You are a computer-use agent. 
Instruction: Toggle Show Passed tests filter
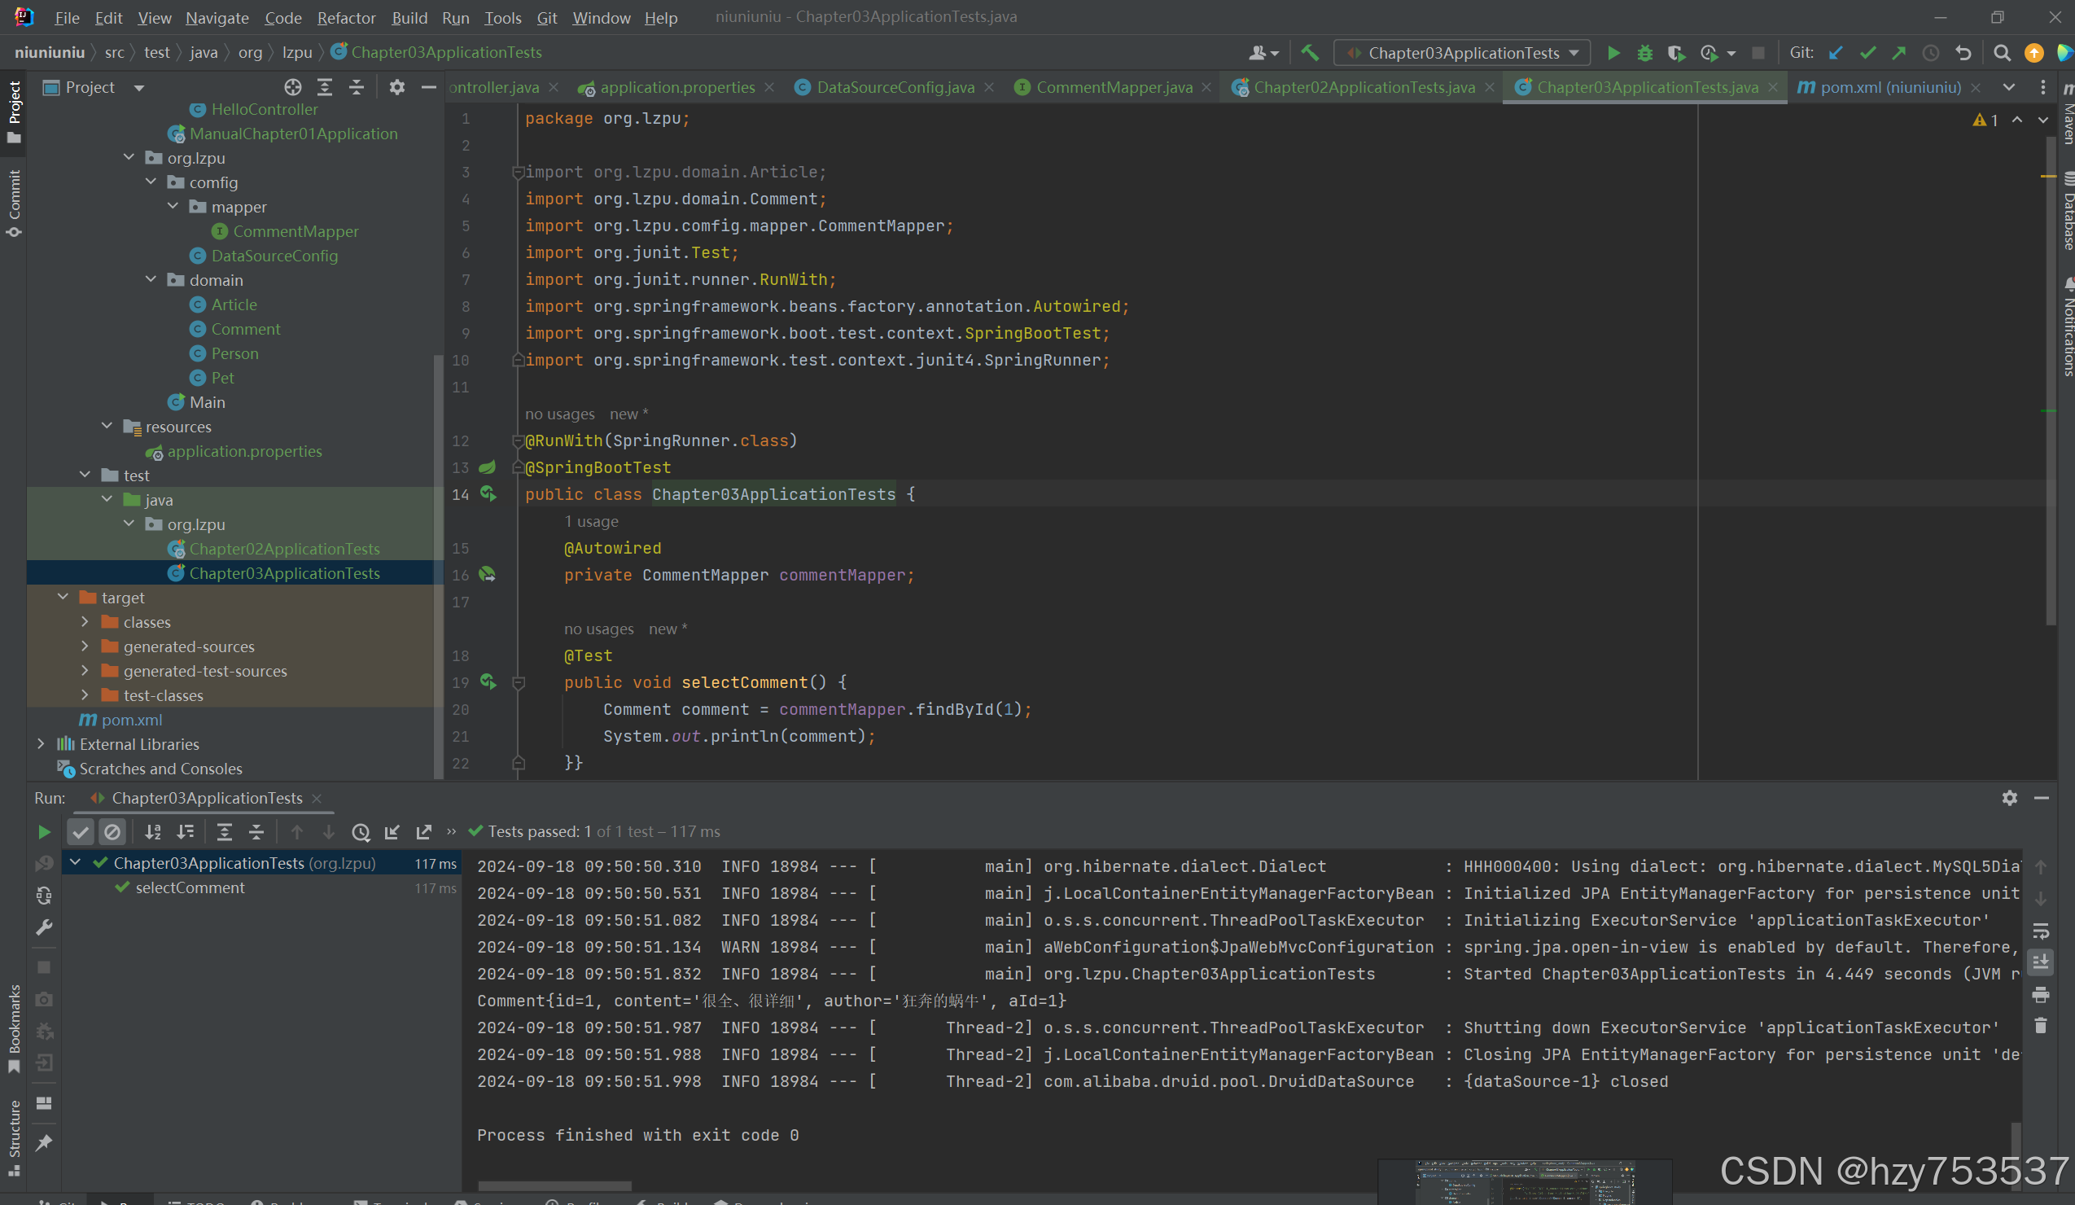point(81,832)
